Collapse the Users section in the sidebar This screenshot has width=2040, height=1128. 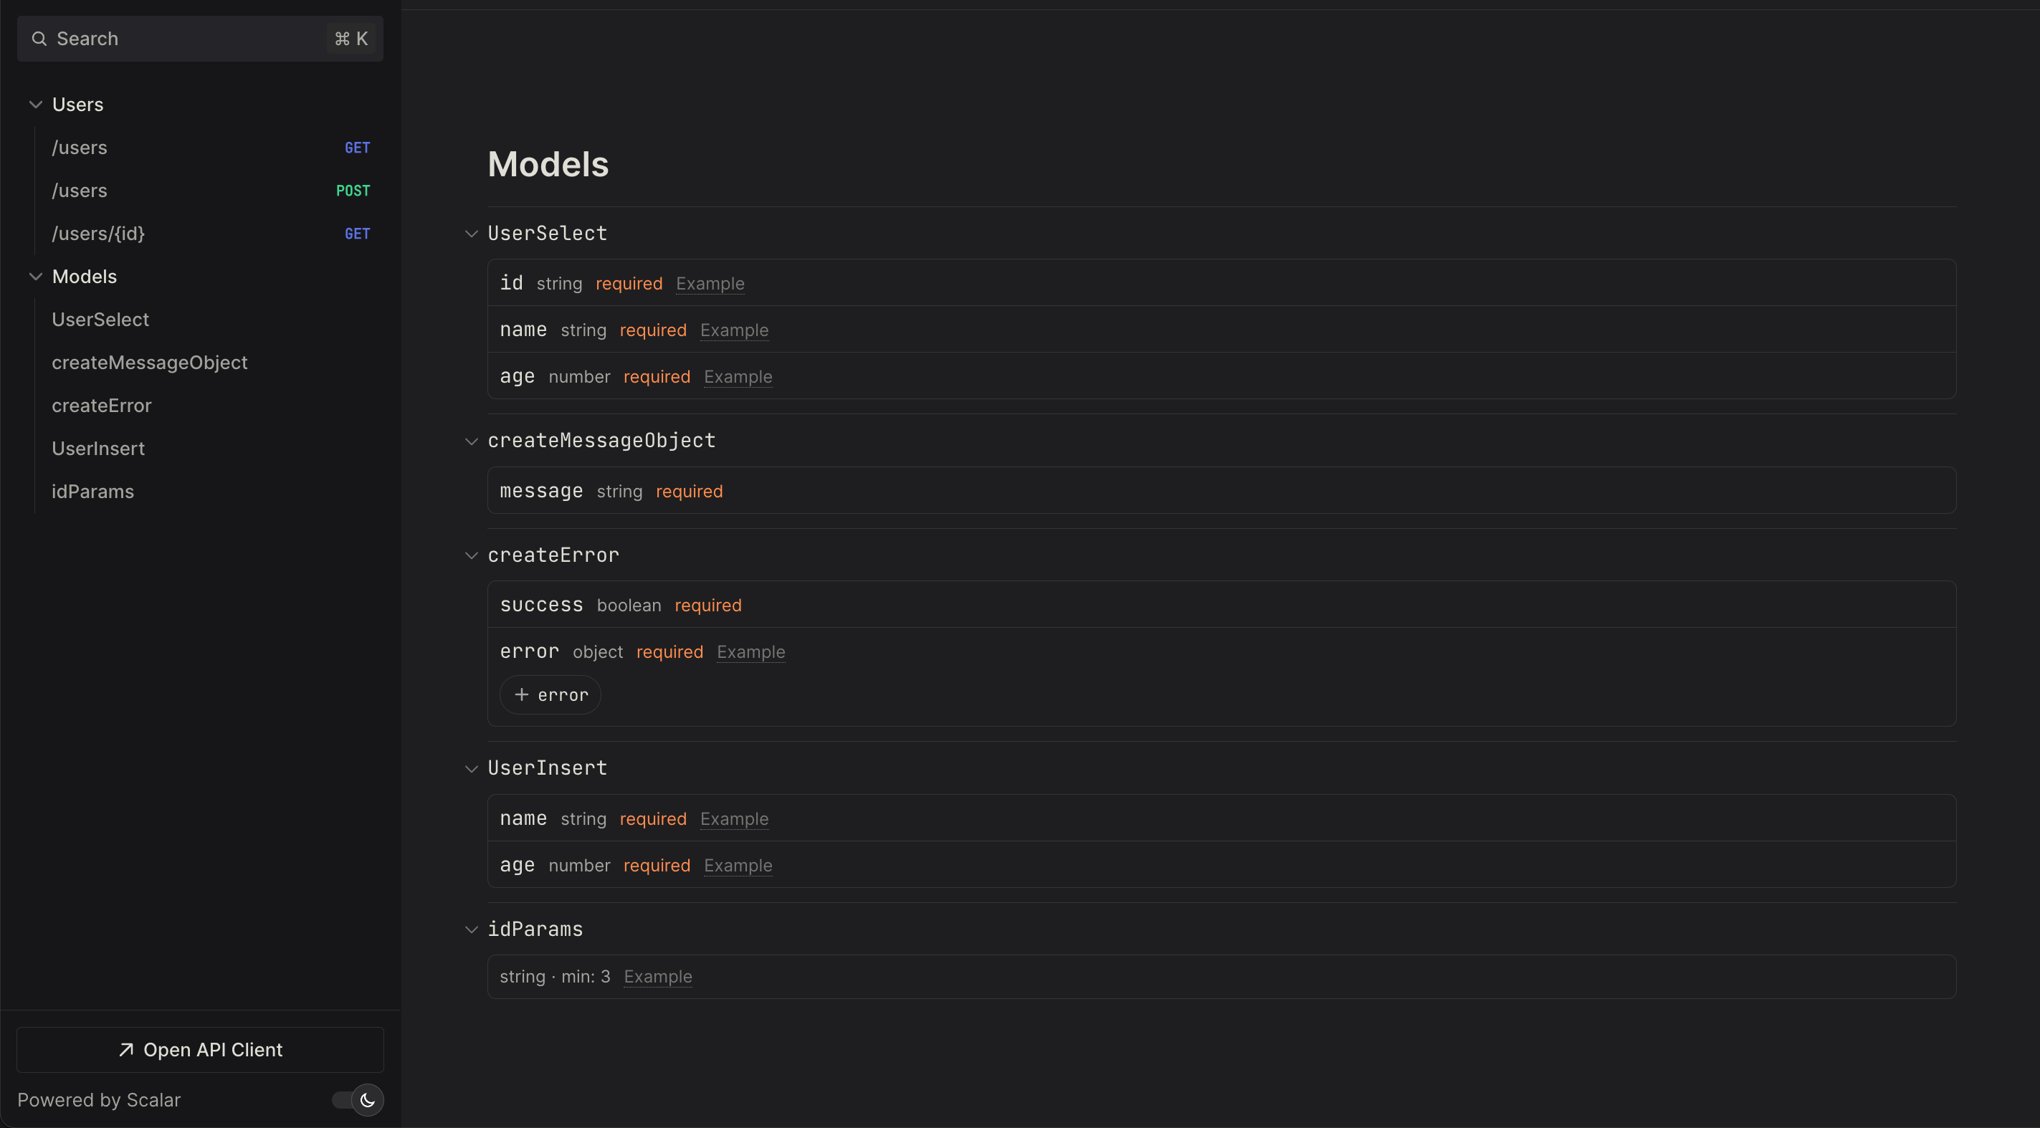[x=35, y=104]
